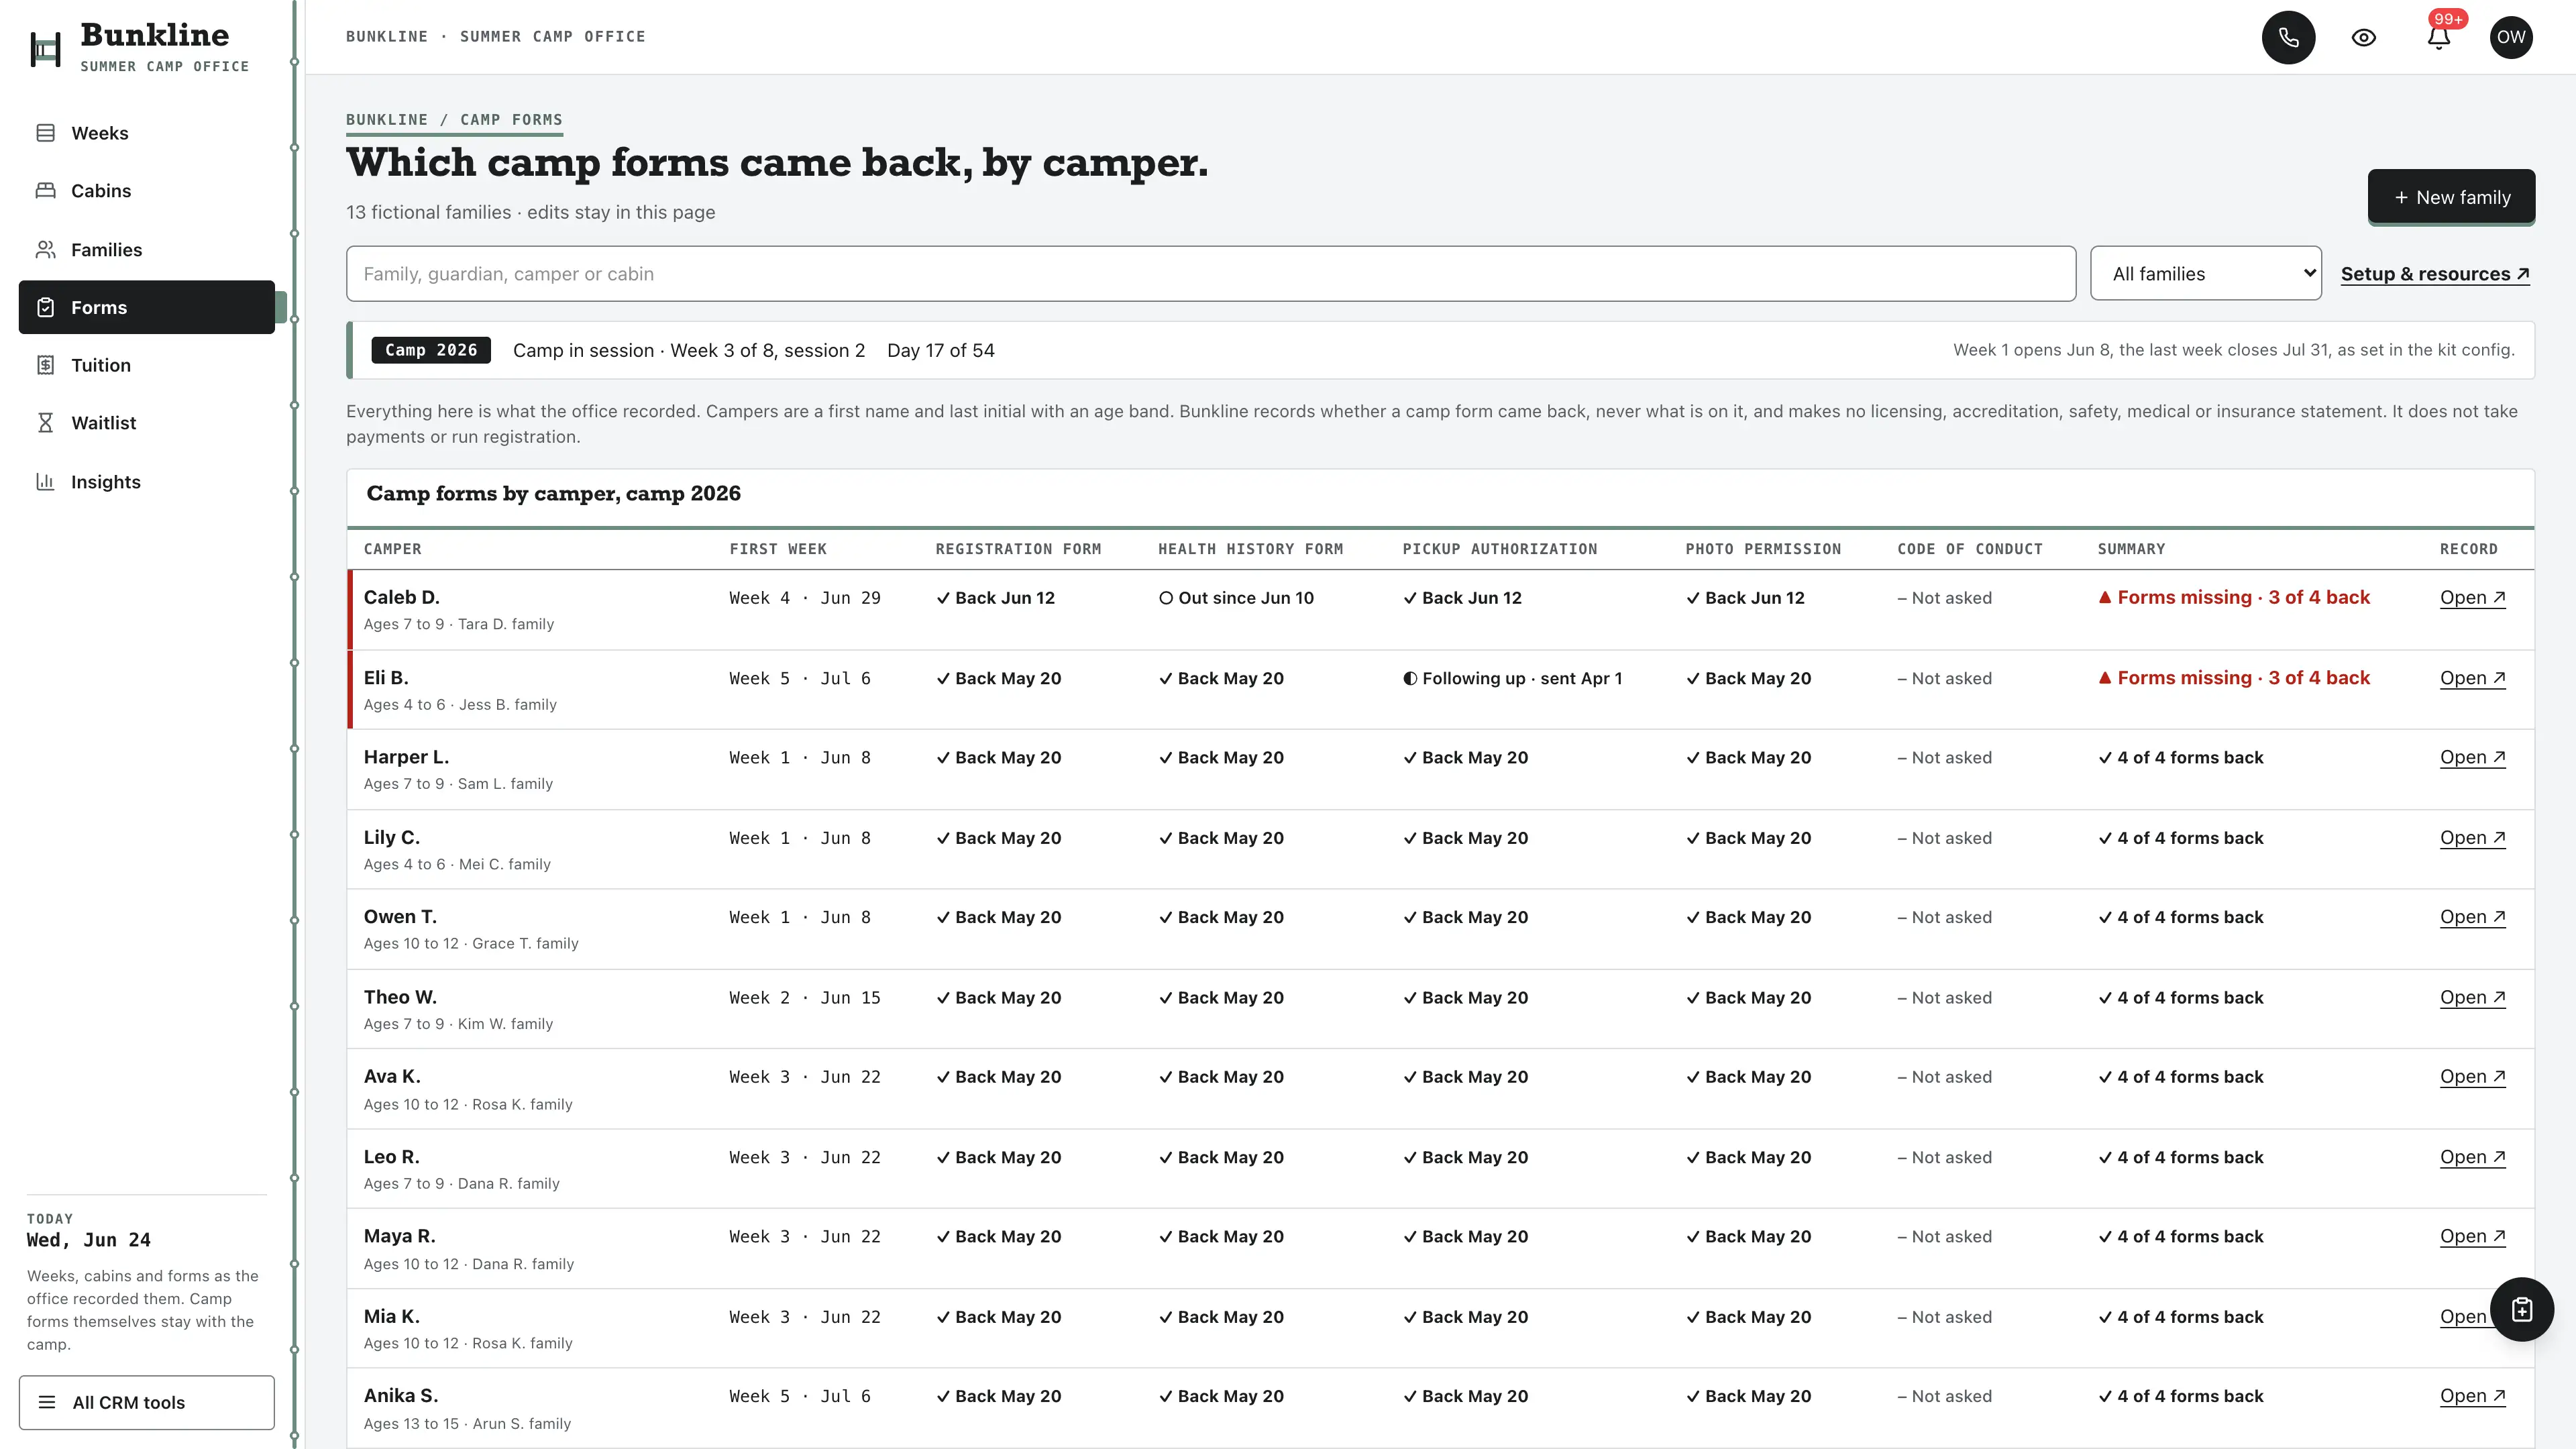Open Caleb D.'s record
This screenshot has width=2576, height=1449.
[x=2472, y=597]
